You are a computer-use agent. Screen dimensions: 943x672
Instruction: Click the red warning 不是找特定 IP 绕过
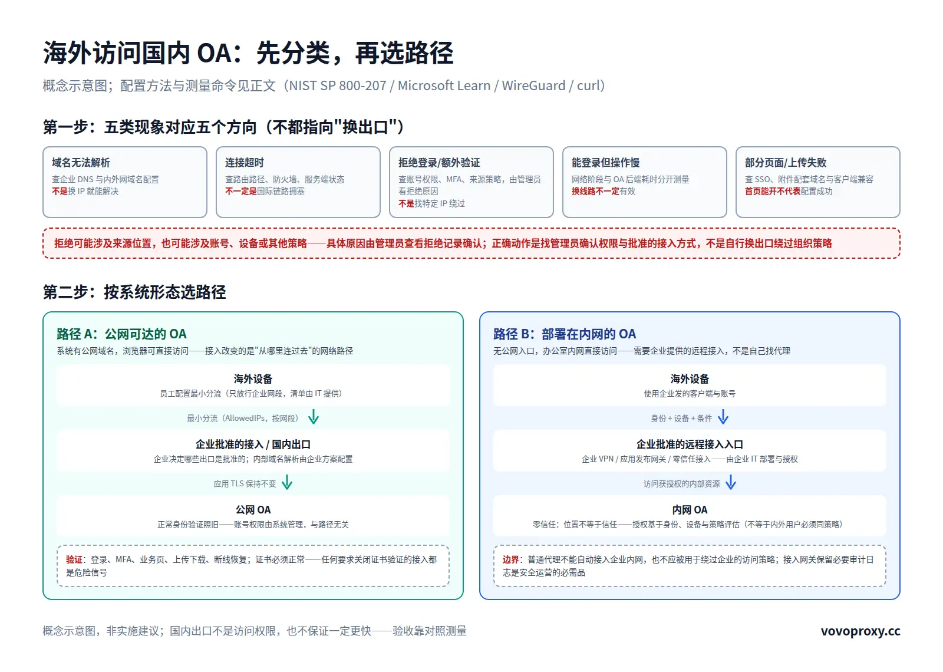[x=431, y=203]
